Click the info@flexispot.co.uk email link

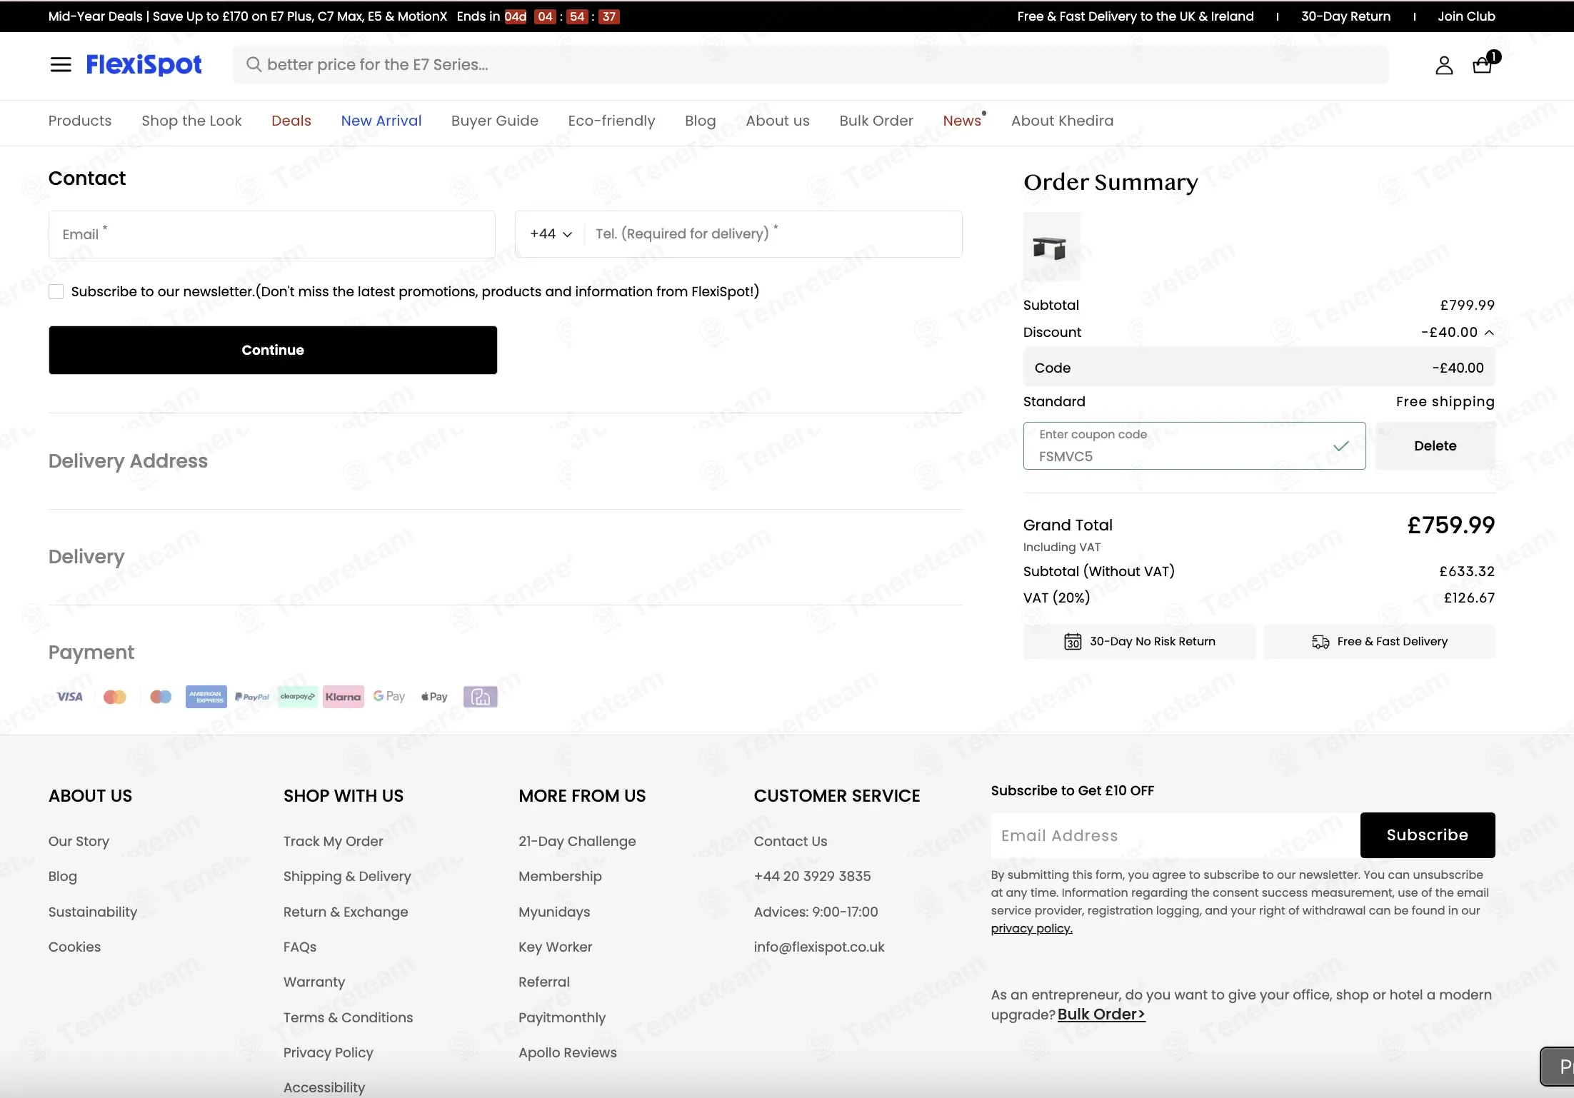coord(818,947)
